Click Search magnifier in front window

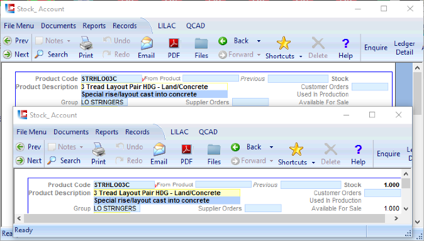[52, 161]
